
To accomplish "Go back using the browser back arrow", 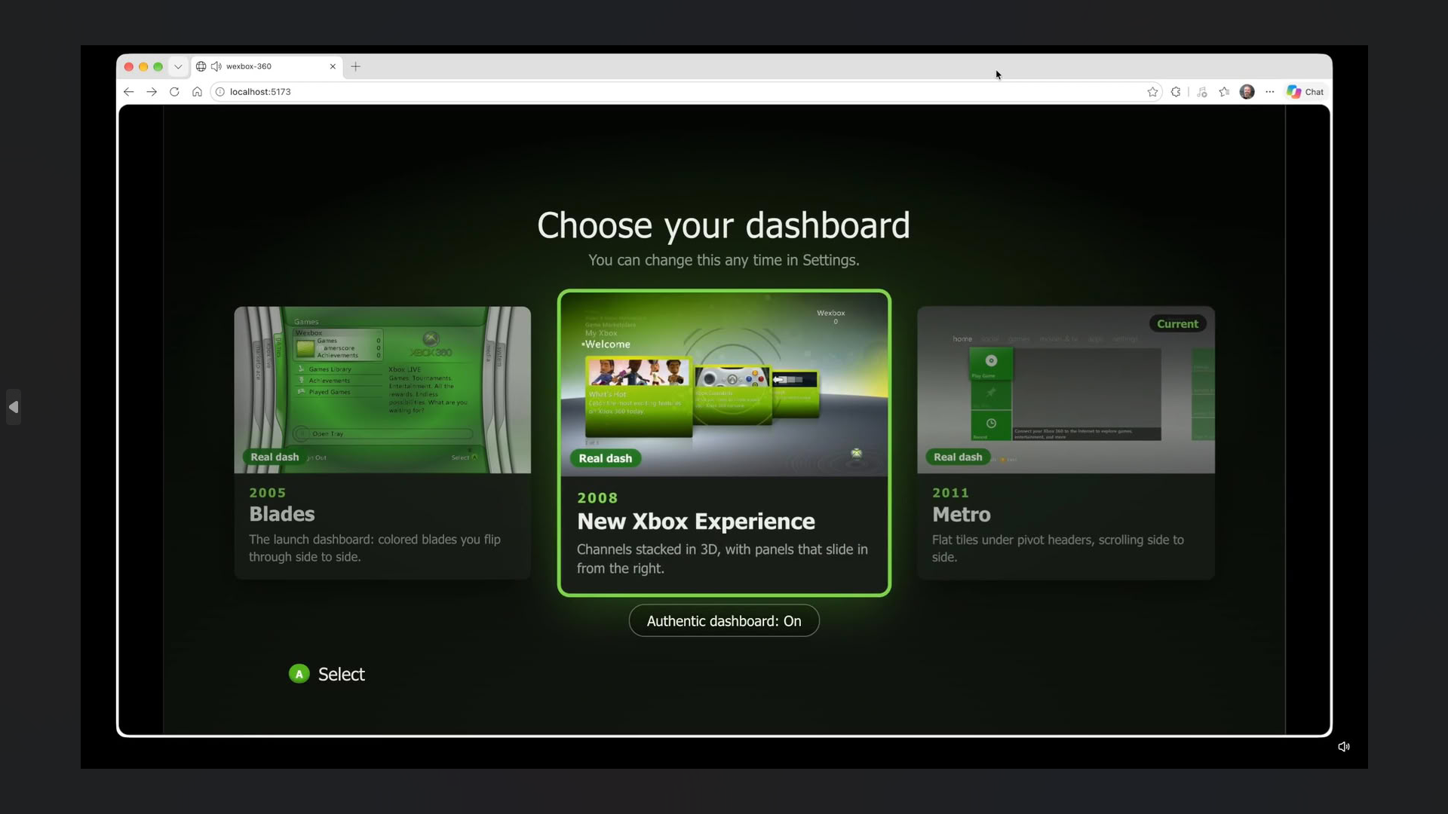I will 128,92.
